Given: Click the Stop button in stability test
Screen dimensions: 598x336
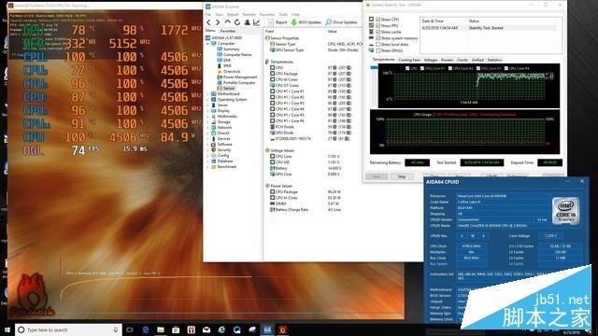Looking at the screenshot, I should click(x=402, y=176).
